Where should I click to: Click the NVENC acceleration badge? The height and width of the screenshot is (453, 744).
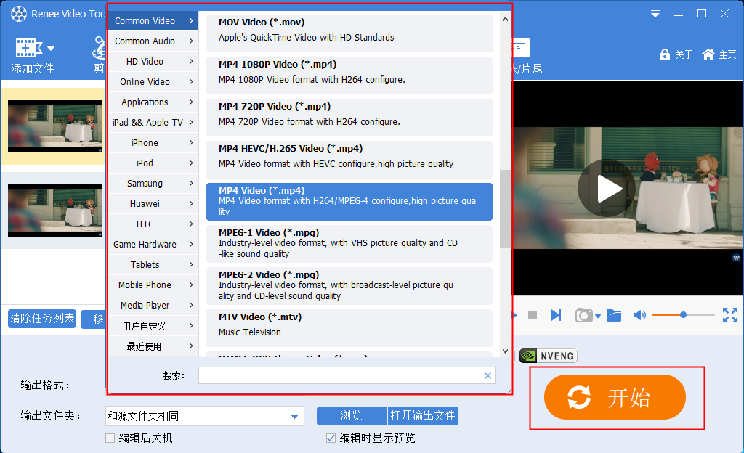(x=549, y=356)
